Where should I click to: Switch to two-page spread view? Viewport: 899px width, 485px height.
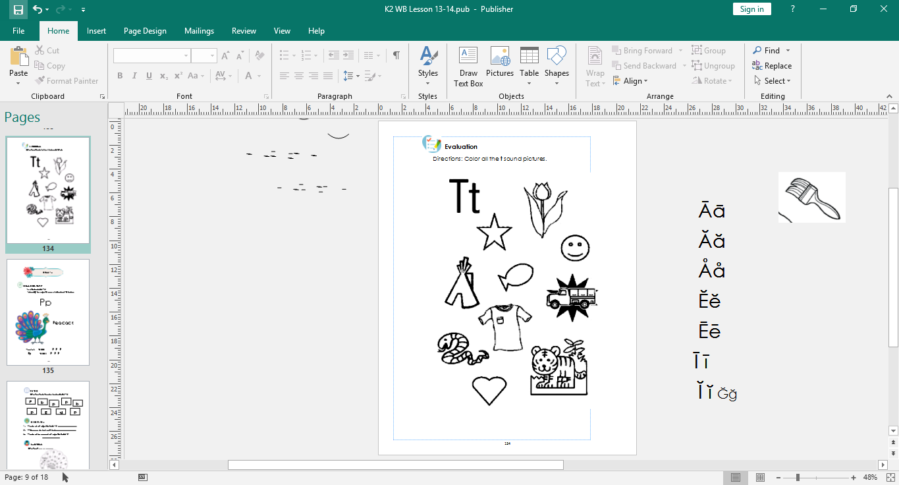click(760, 478)
